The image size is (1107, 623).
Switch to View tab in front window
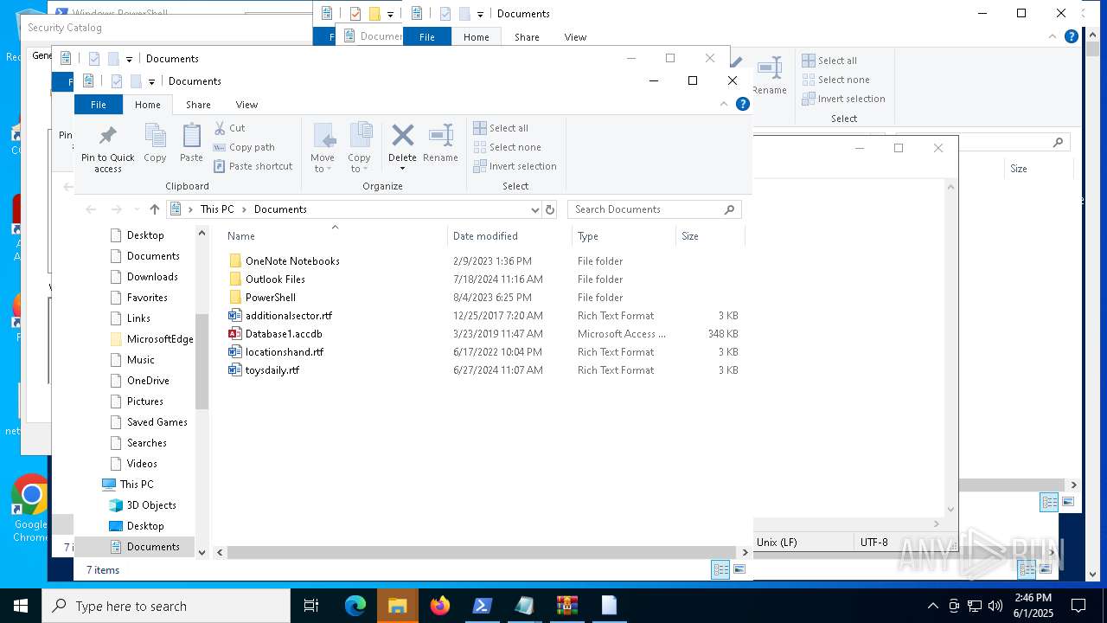(x=246, y=105)
